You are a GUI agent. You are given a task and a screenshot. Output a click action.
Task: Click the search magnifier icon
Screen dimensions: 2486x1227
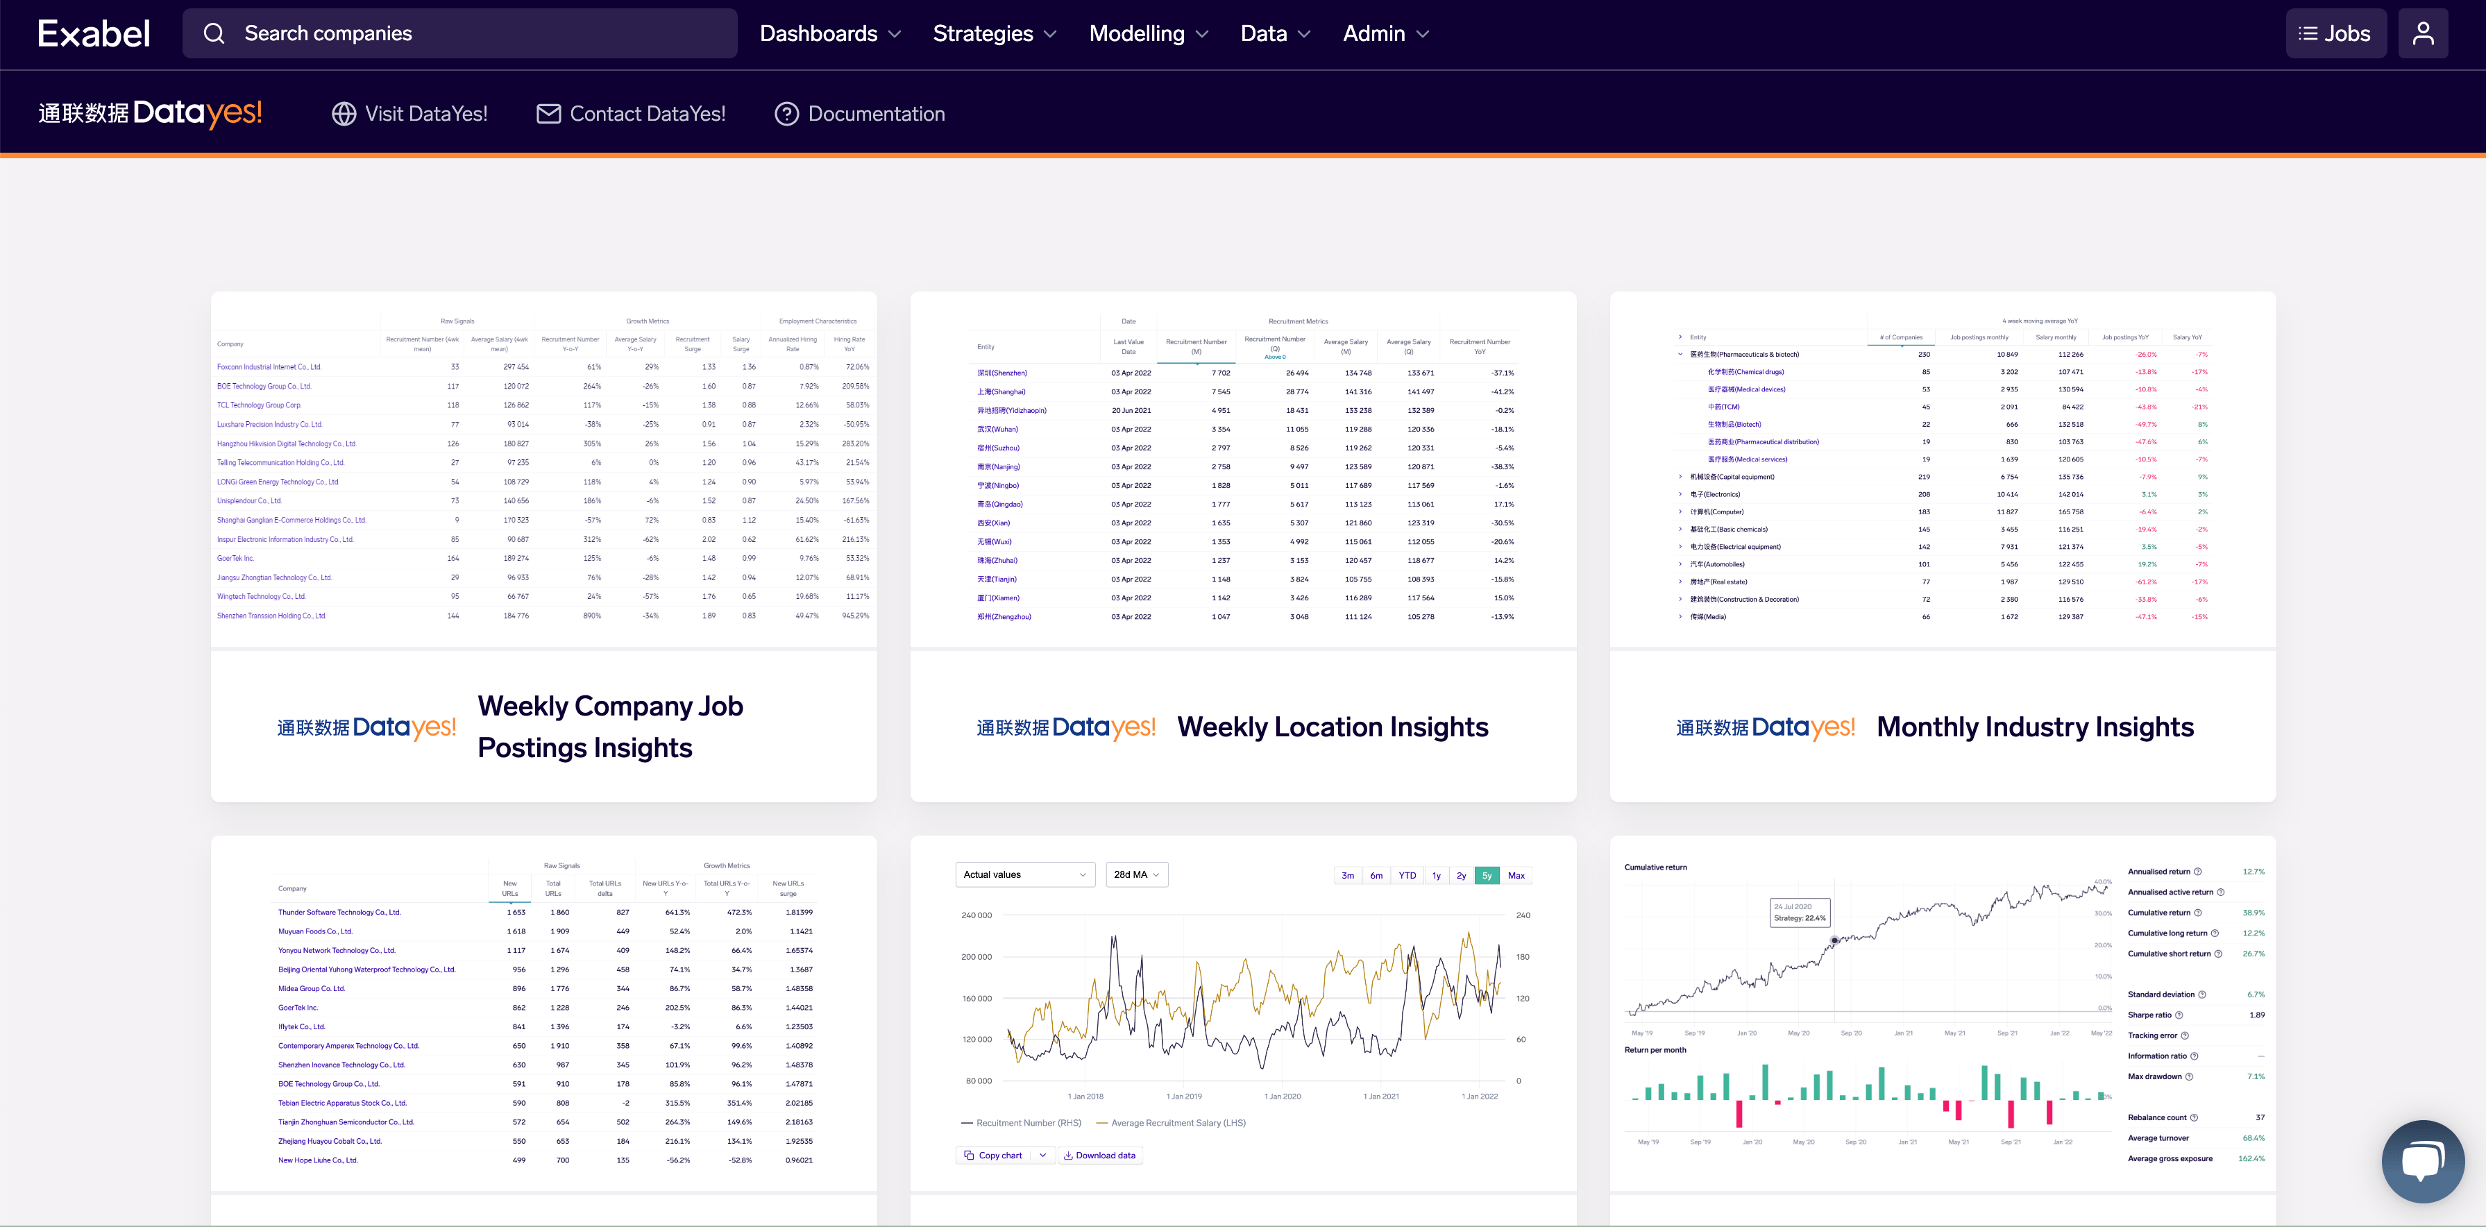click(214, 34)
